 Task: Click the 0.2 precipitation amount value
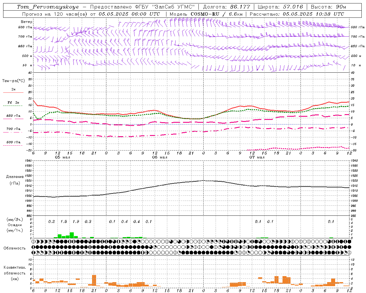51,222
